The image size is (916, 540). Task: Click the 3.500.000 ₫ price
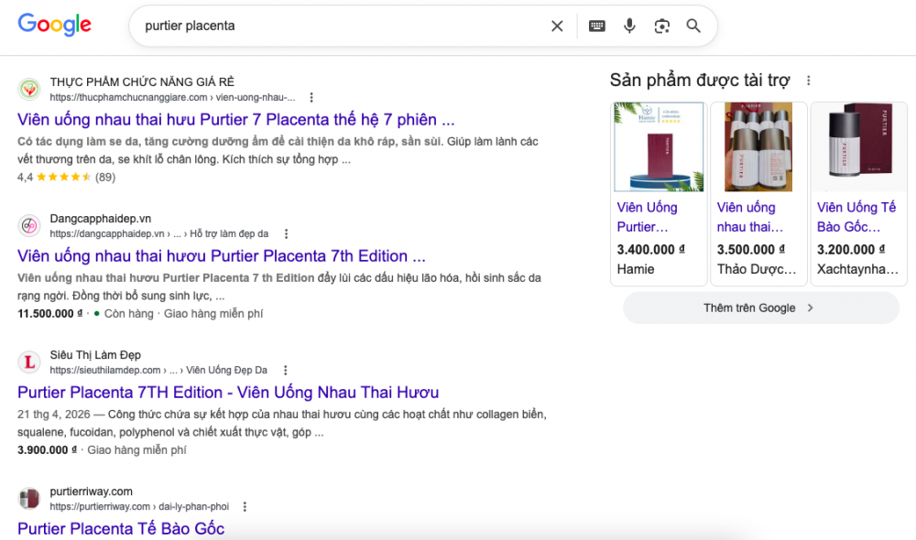point(751,250)
